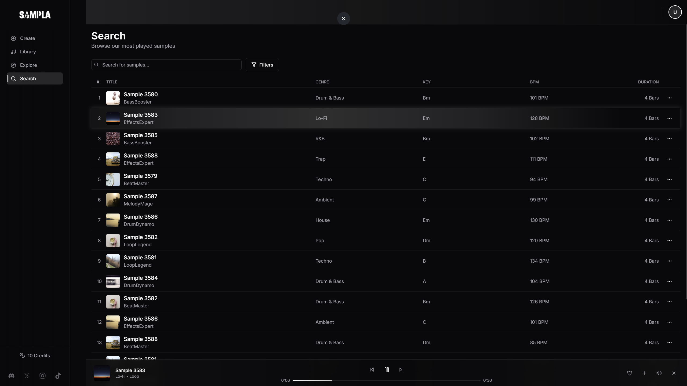This screenshot has height=386, width=687.
Task: Switch to the Search section in sidebar
Action: click(27, 78)
